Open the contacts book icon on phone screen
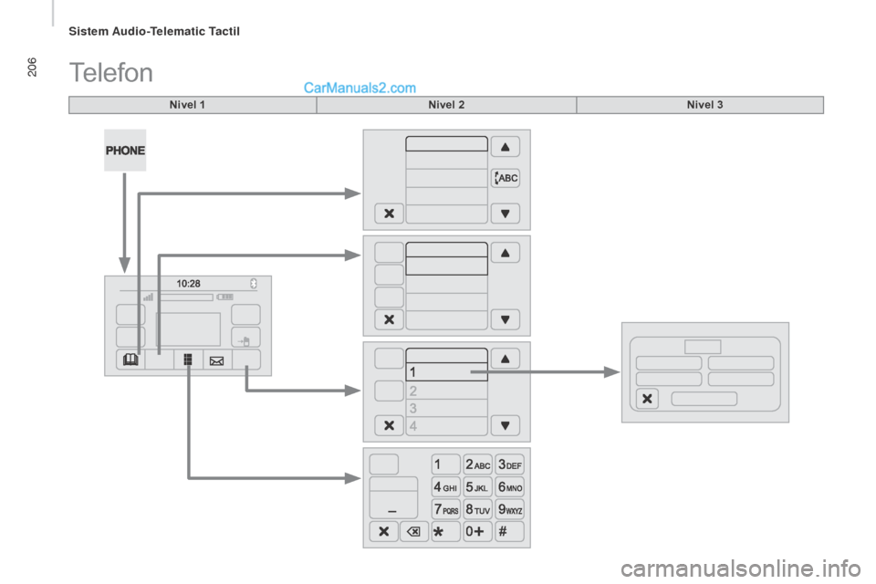Image resolution: width=876 pixels, height=584 pixels. click(x=130, y=360)
